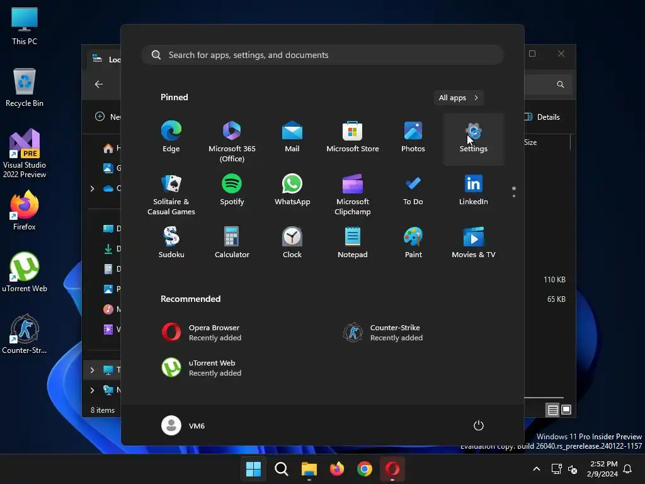Launch WhatsApp pinned app
Image resolution: width=645 pixels, height=484 pixels.
point(292,190)
